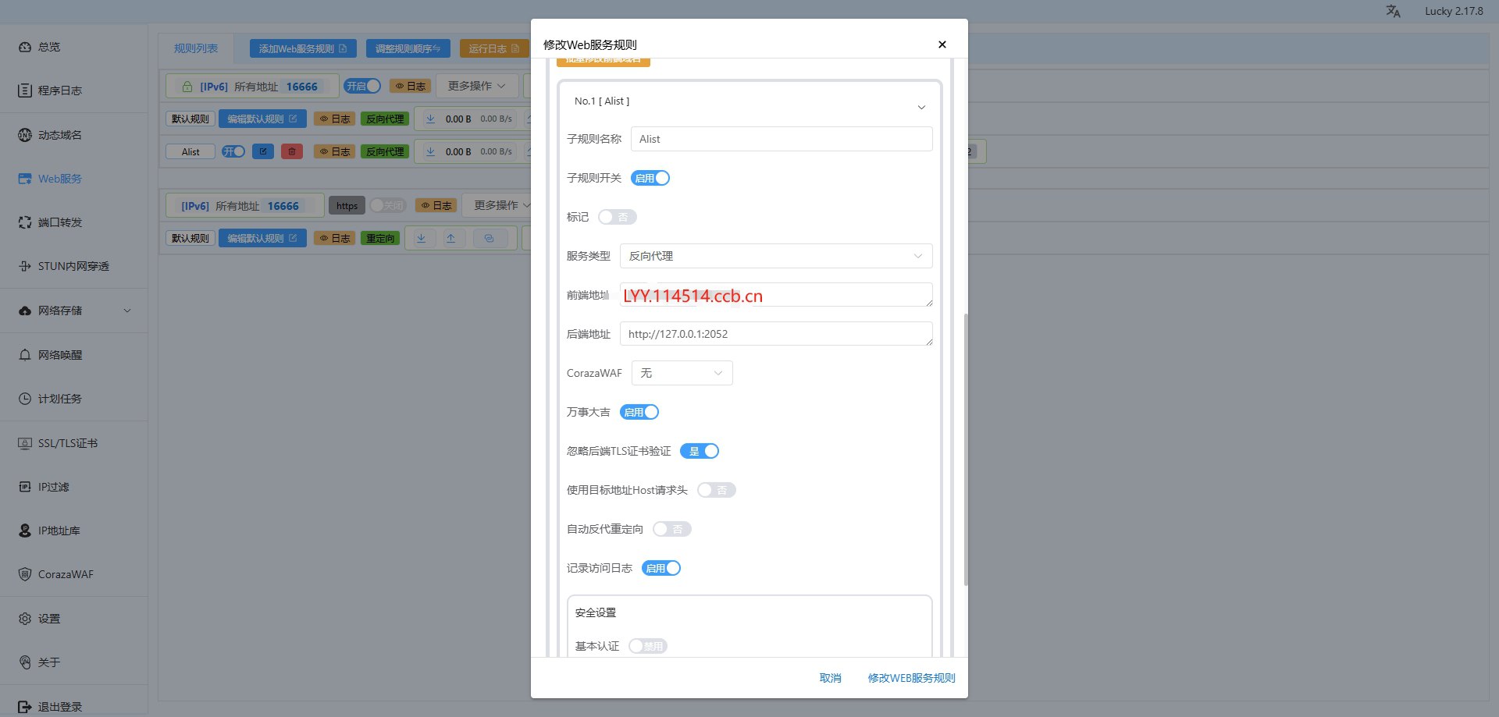The image size is (1499, 717).
Task: Open 端口转发 in the sidebar
Action: (x=60, y=222)
